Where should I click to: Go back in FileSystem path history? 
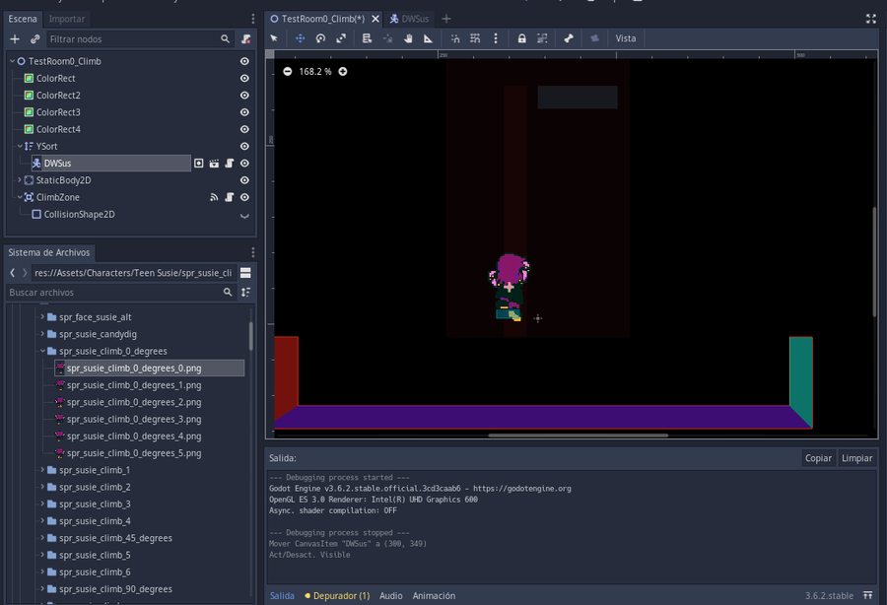point(13,273)
